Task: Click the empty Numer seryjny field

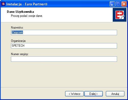Action: pyautogui.click(x=64, y=59)
